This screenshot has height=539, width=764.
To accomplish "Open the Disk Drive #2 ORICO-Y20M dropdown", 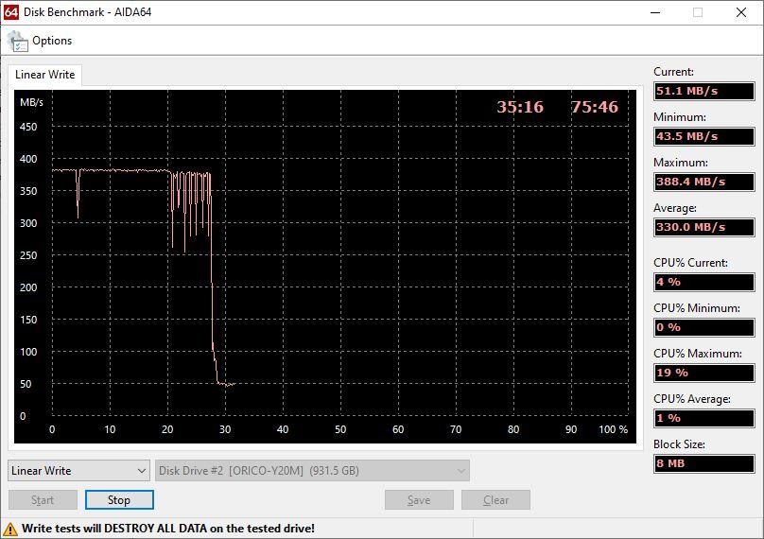I will 312,471.
